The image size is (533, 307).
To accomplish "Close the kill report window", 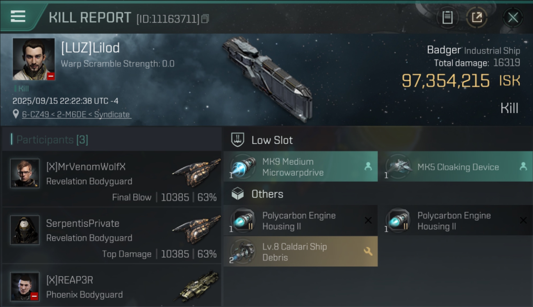I will click(512, 18).
